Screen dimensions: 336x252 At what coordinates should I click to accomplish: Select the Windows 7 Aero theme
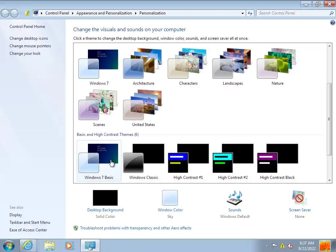(x=99, y=66)
